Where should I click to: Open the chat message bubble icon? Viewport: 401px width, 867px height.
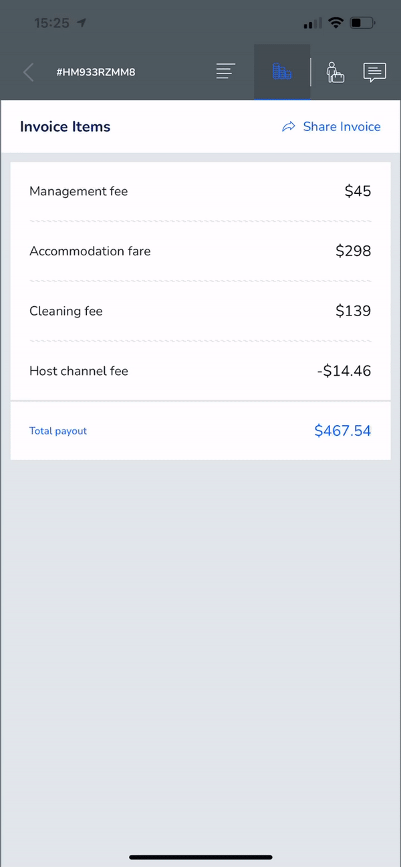tap(374, 72)
